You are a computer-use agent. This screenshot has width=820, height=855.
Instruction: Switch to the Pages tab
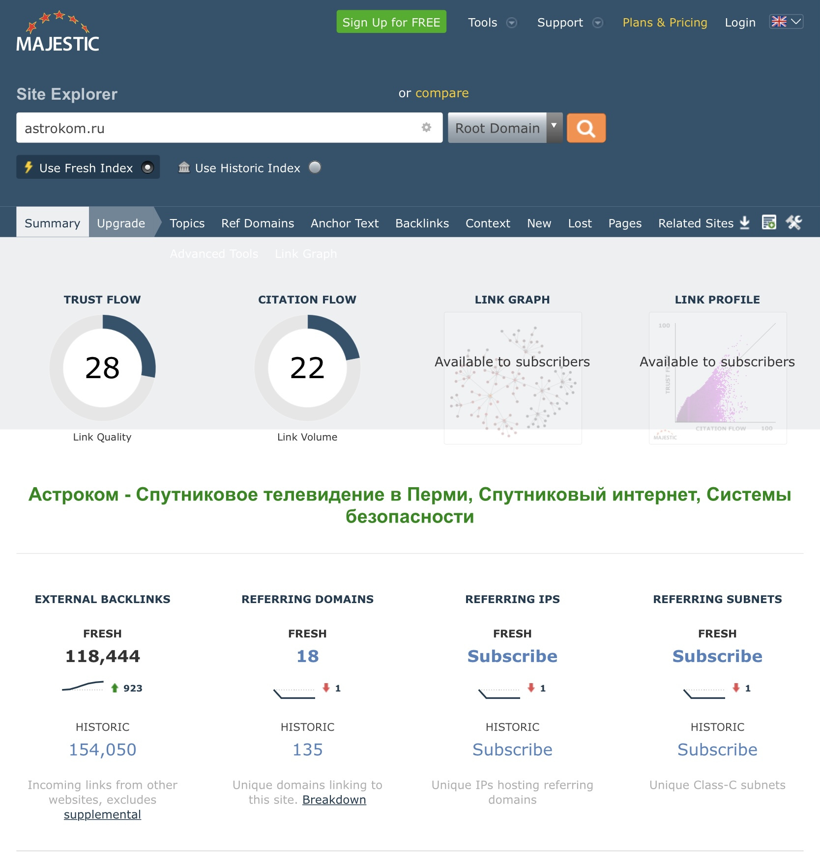coord(625,223)
